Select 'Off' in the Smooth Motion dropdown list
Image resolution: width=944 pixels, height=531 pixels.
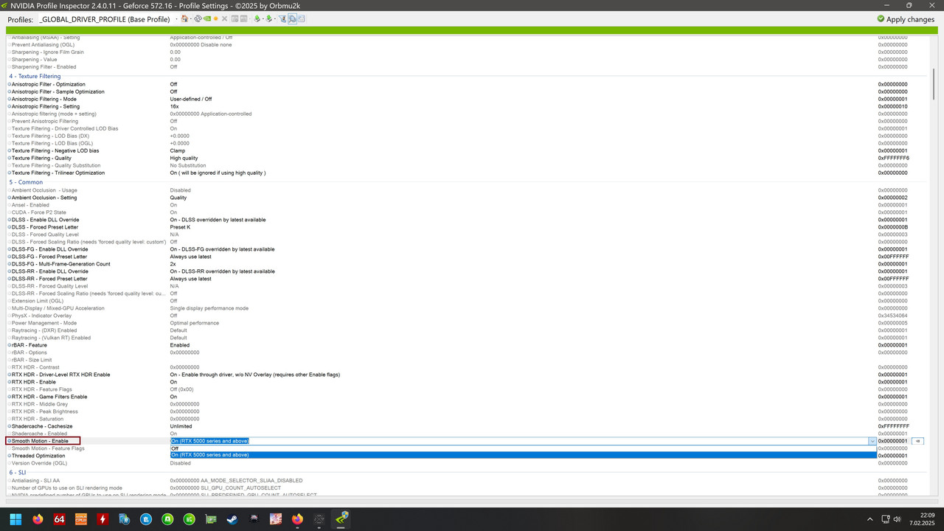click(523, 448)
